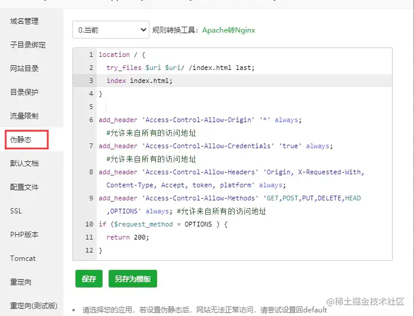Click line number 4 in the gutter

(x=91, y=94)
